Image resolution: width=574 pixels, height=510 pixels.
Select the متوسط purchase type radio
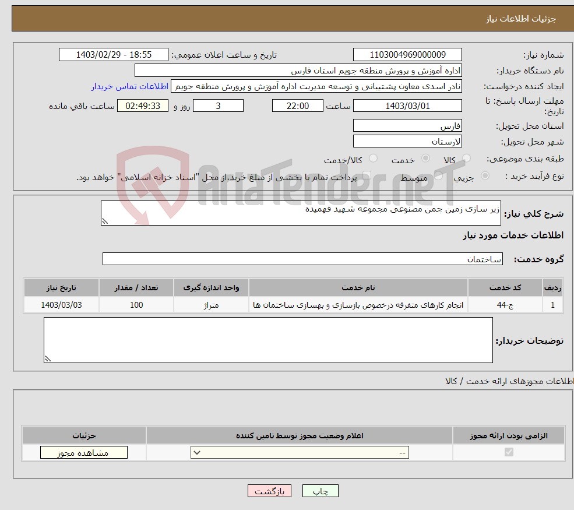click(x=439, y=176)
